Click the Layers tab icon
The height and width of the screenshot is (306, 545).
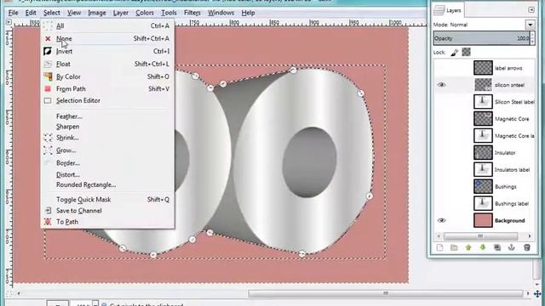439,10
